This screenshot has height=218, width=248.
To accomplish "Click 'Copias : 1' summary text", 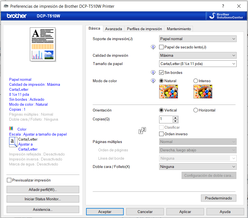I will point(17,109).
